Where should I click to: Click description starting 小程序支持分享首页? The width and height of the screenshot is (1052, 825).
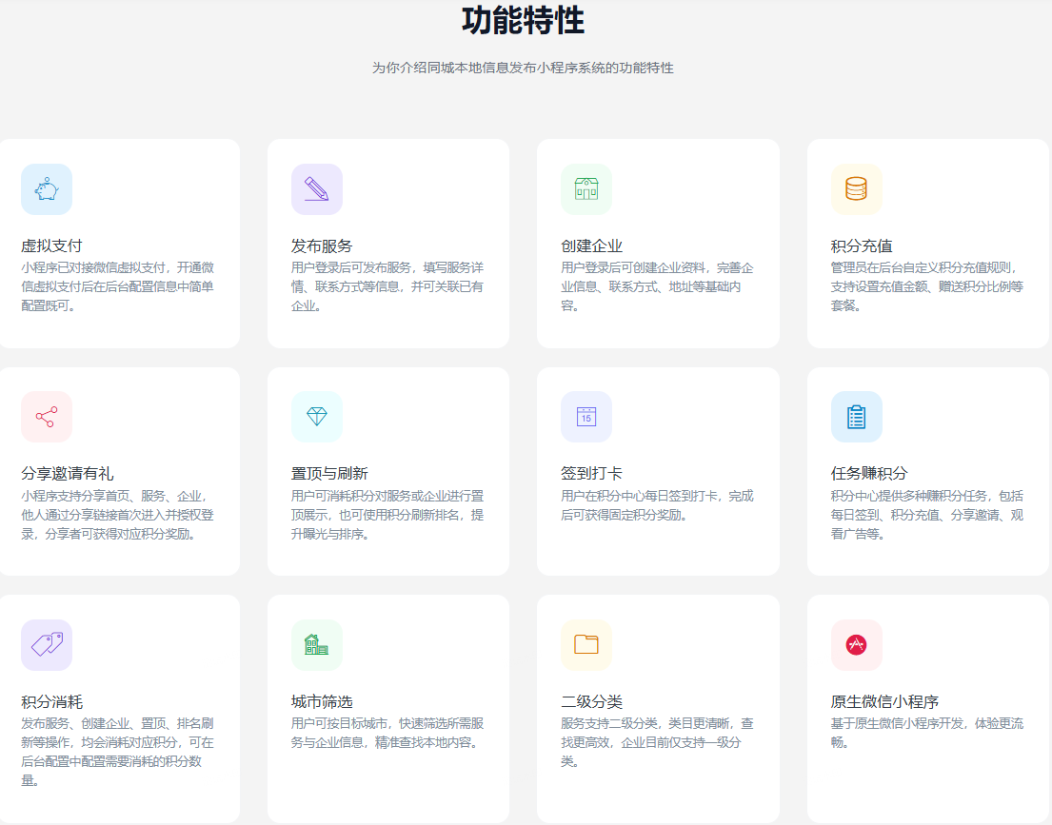[117, 515]
